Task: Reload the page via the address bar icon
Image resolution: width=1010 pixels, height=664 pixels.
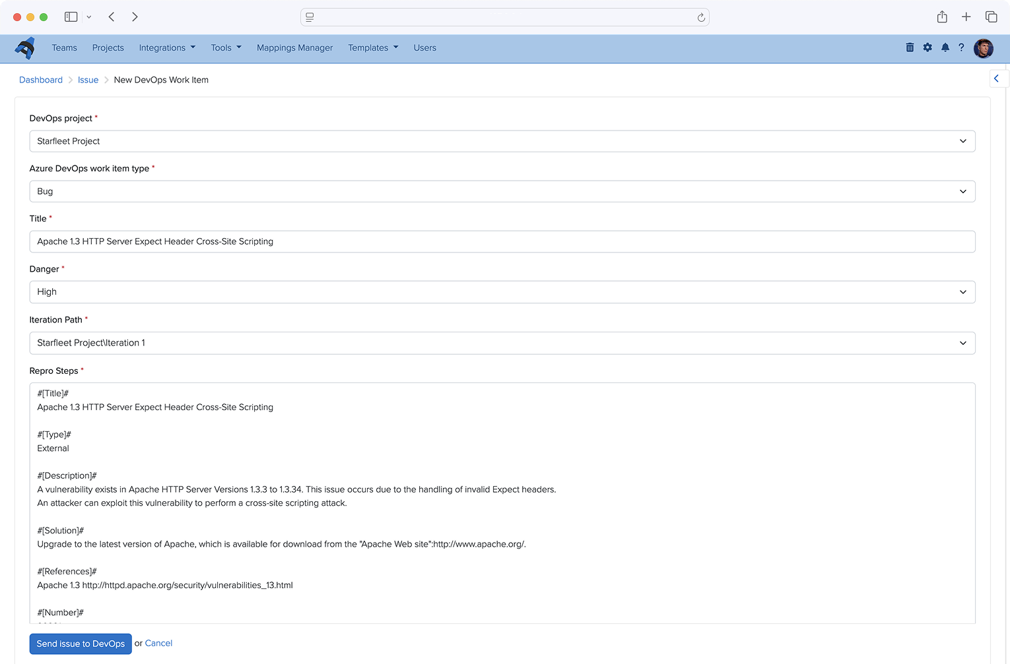Action: [701, 17]
